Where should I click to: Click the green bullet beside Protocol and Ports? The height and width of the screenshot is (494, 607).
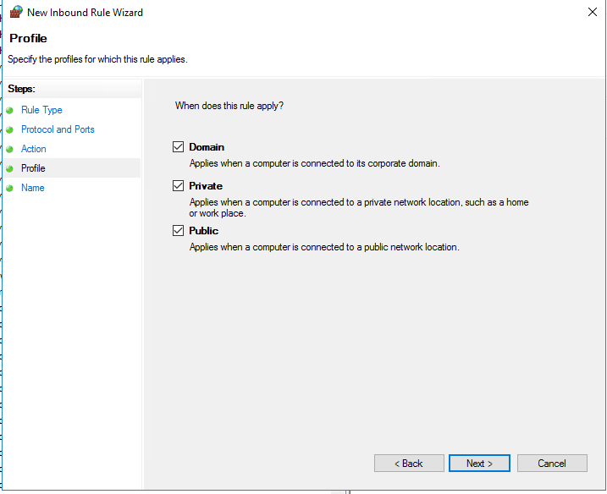[9, 130]
